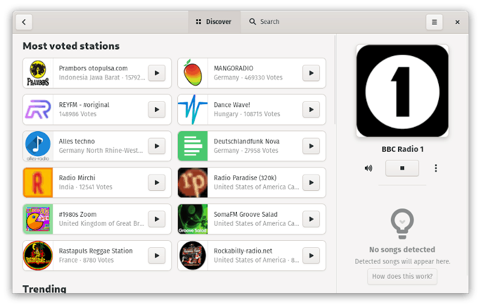Click the MANGORADIO mango logo
The height and width of the screenshot is (307, 481).
click(x=192, y=73)
